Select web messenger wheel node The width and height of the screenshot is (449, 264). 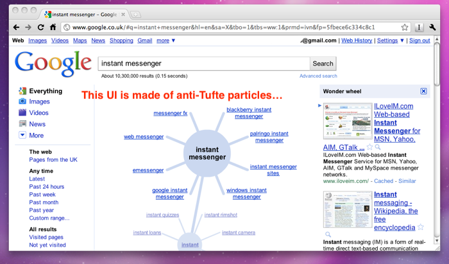(144, 137)
